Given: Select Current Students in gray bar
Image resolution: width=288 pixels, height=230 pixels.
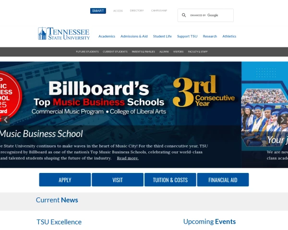Looking at the screenshot, I should click(115, 52).
